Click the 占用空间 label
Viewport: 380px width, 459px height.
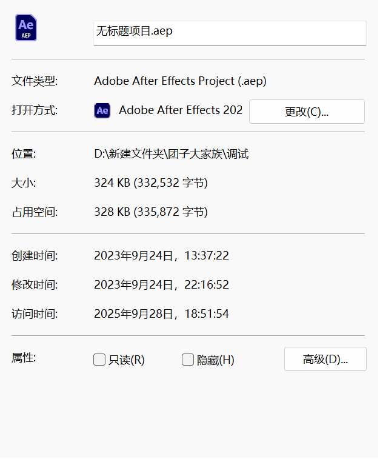point(35,212)
